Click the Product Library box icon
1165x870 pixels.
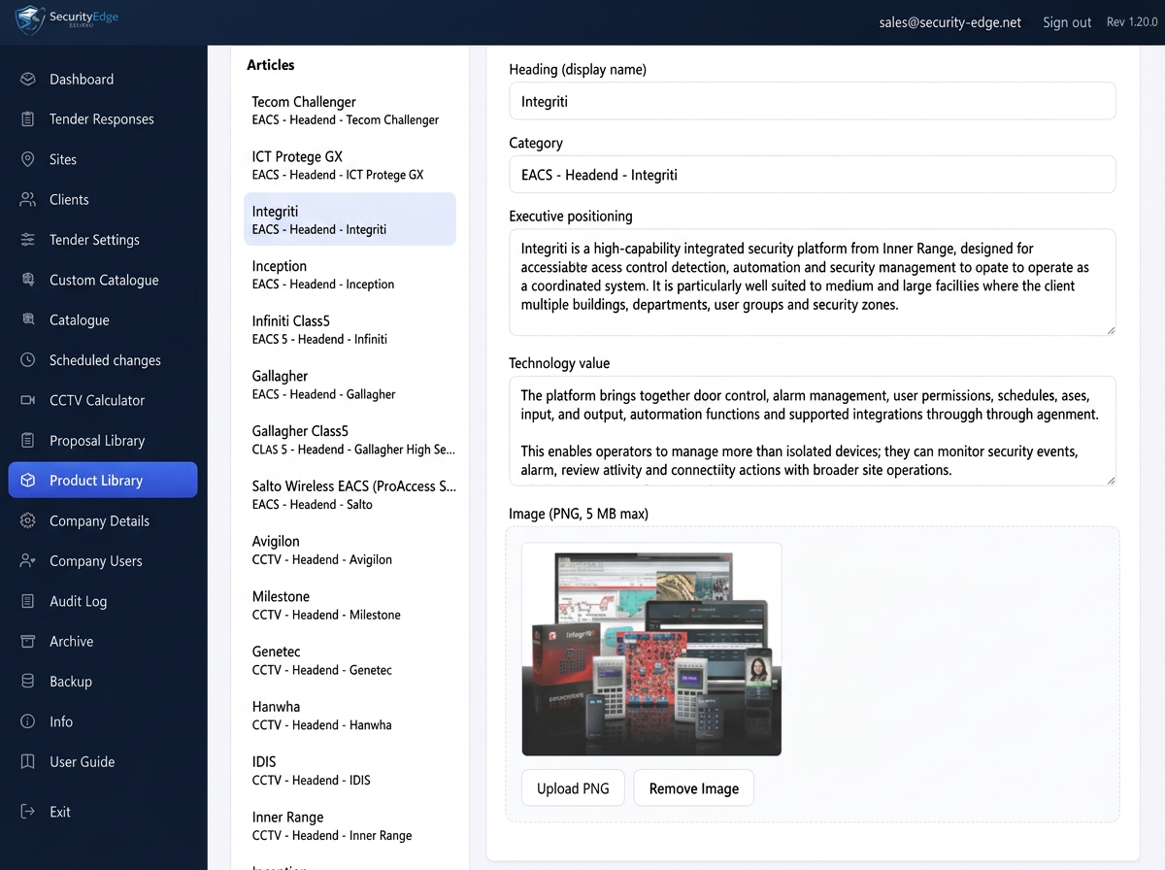coord(28,480)
